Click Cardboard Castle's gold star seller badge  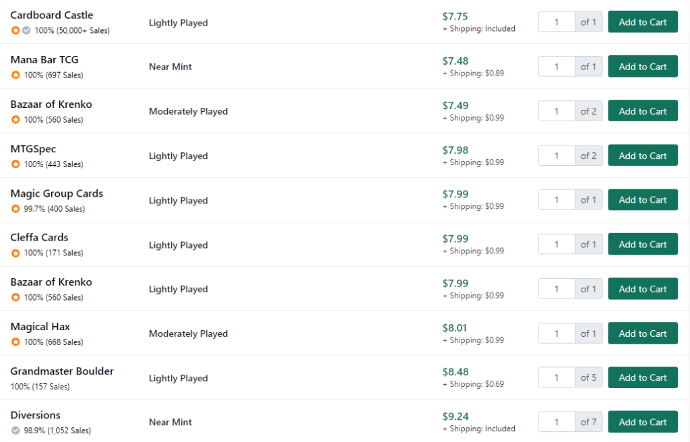15,30
